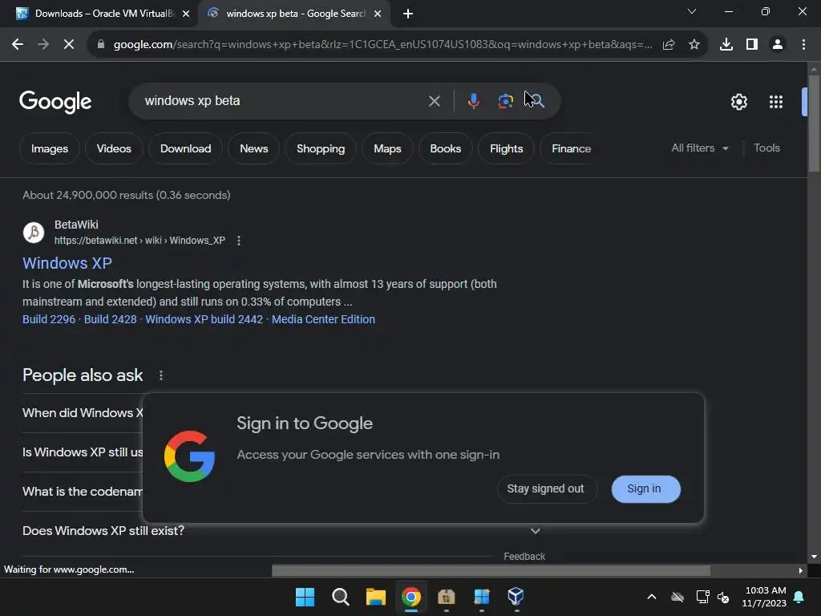
Task: Open Shopping results
Action: [x=321, y=148]
